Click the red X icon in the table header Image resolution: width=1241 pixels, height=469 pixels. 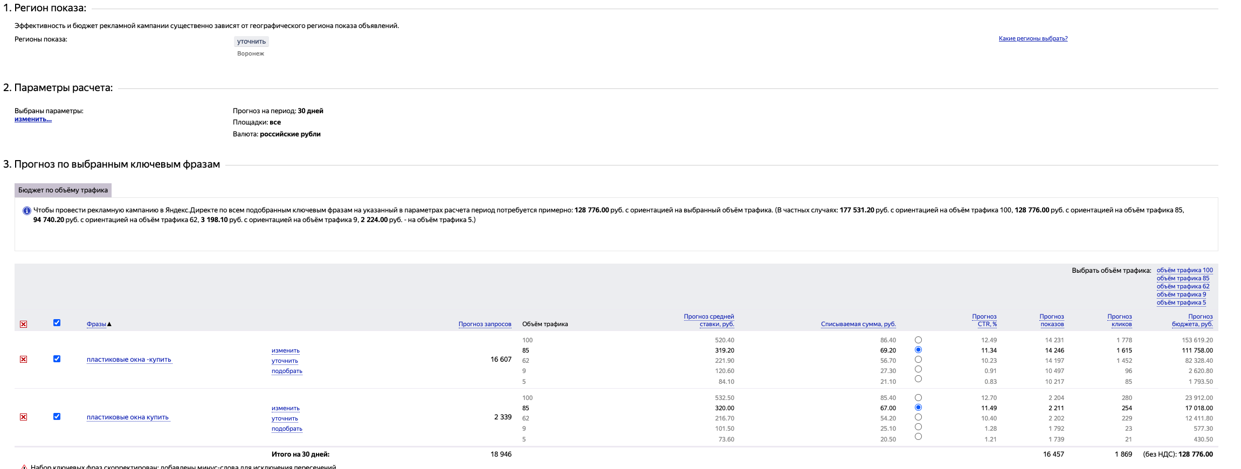(x=23, y=324)
